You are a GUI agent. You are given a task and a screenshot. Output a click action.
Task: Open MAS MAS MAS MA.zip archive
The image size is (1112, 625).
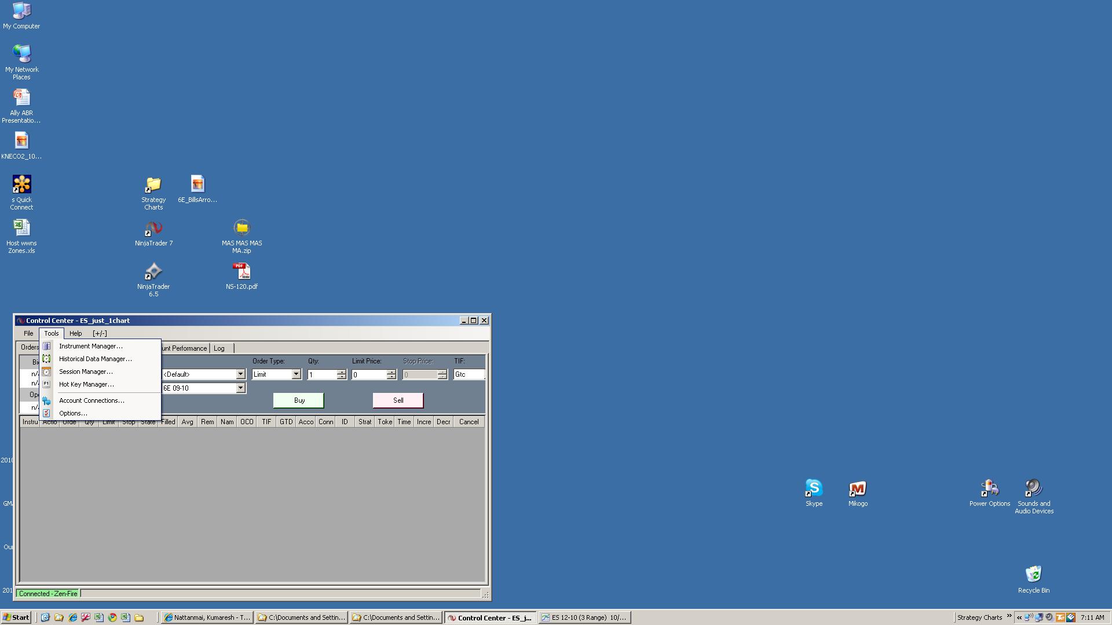click(x=242, y=229)
